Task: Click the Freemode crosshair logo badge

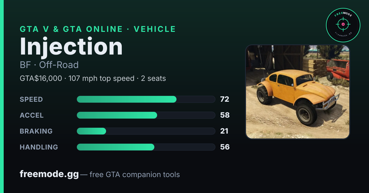Action: pyautogui.click(x=343, y=25)
